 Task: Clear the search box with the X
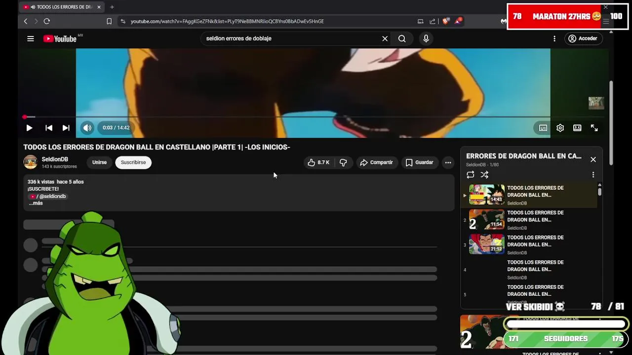pos(385,38)
